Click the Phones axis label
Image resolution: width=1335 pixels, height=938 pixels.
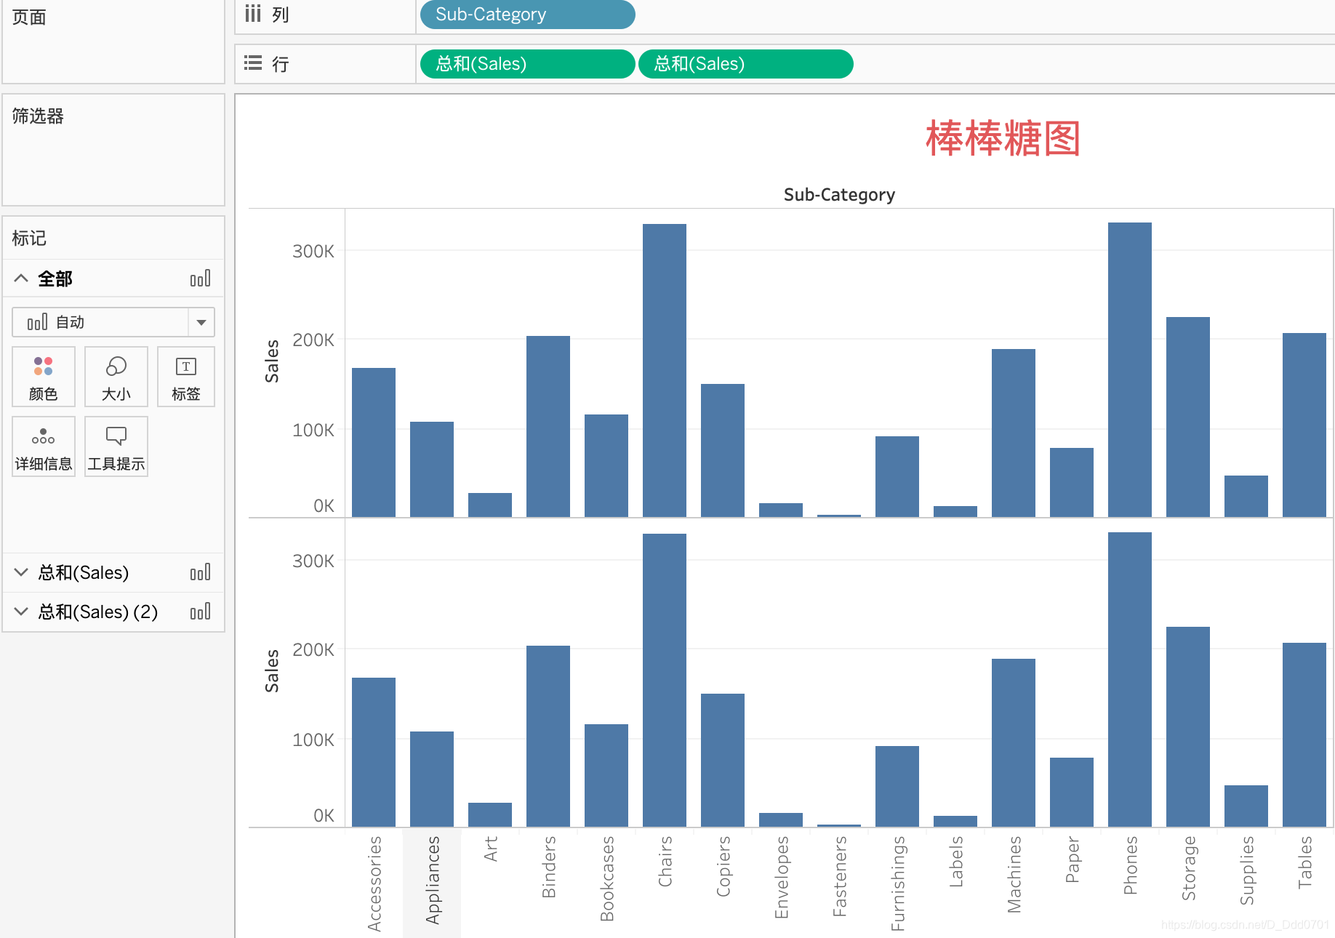tap(1131, 865)
